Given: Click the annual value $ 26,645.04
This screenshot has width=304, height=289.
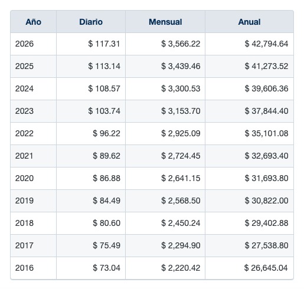Looking at the screenshot, I should pos(266,268).
